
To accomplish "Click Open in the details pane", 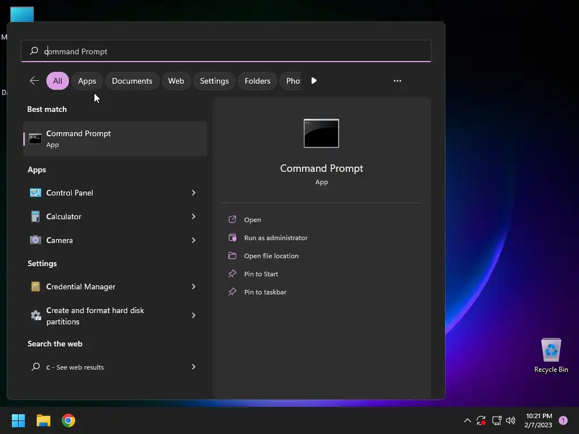I will (253, 220).
